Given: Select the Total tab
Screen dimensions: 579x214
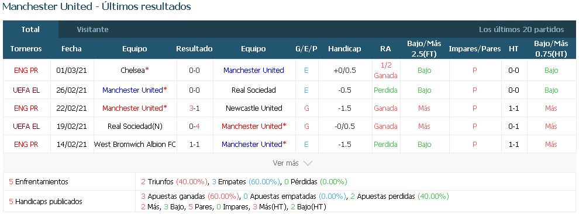Looking at the screenshot, I should [30, 30].
